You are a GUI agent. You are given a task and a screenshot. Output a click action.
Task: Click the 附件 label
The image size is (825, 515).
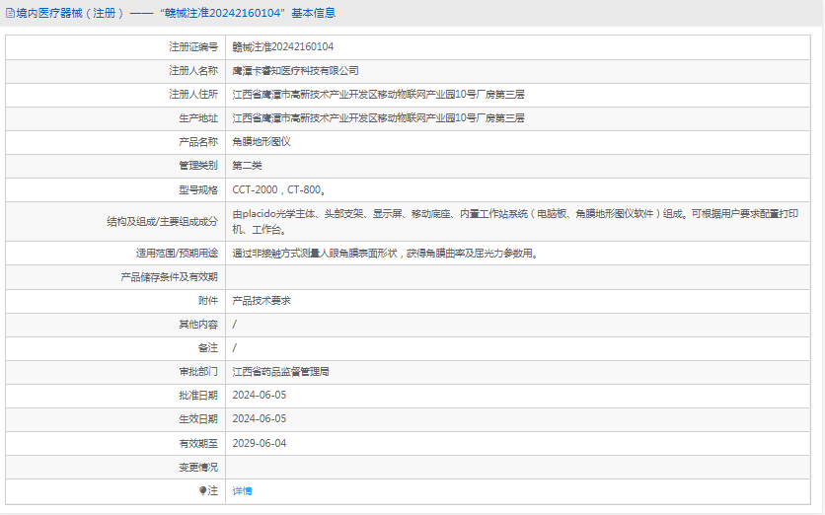(208, 301)
